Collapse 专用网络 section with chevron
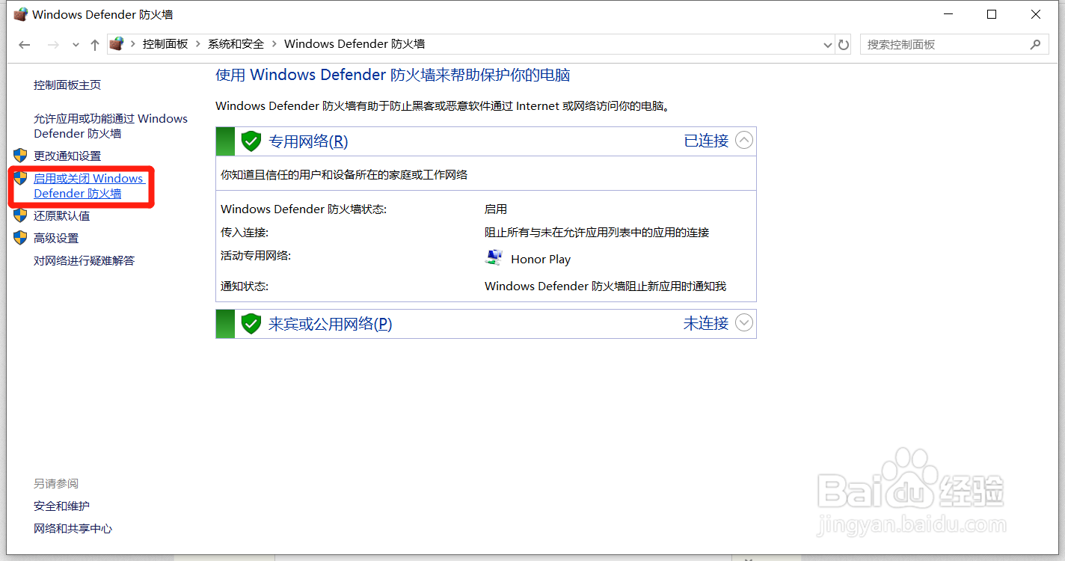This screenshot has width=1065, height=561. 744,140
